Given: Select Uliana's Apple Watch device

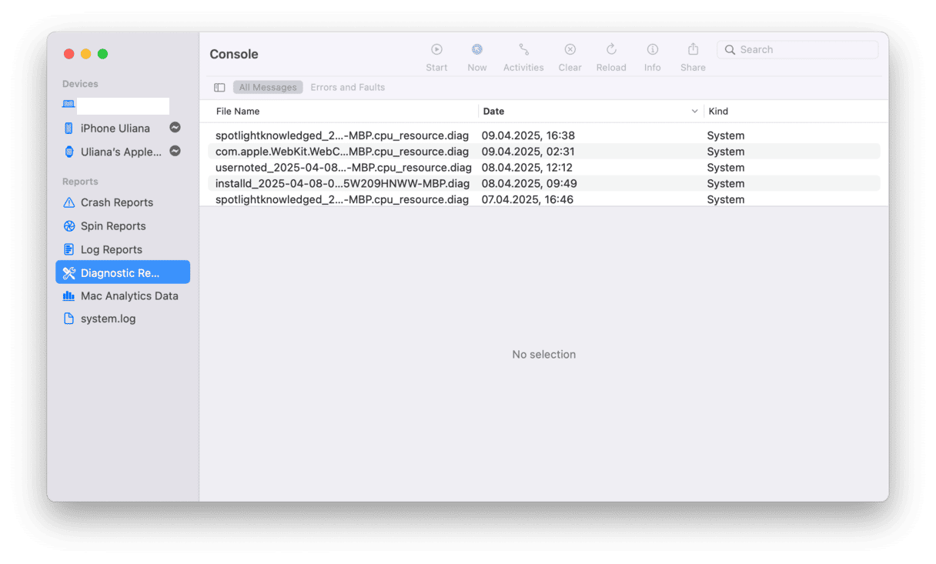Looking at the screenshot, I should point(122,152).
